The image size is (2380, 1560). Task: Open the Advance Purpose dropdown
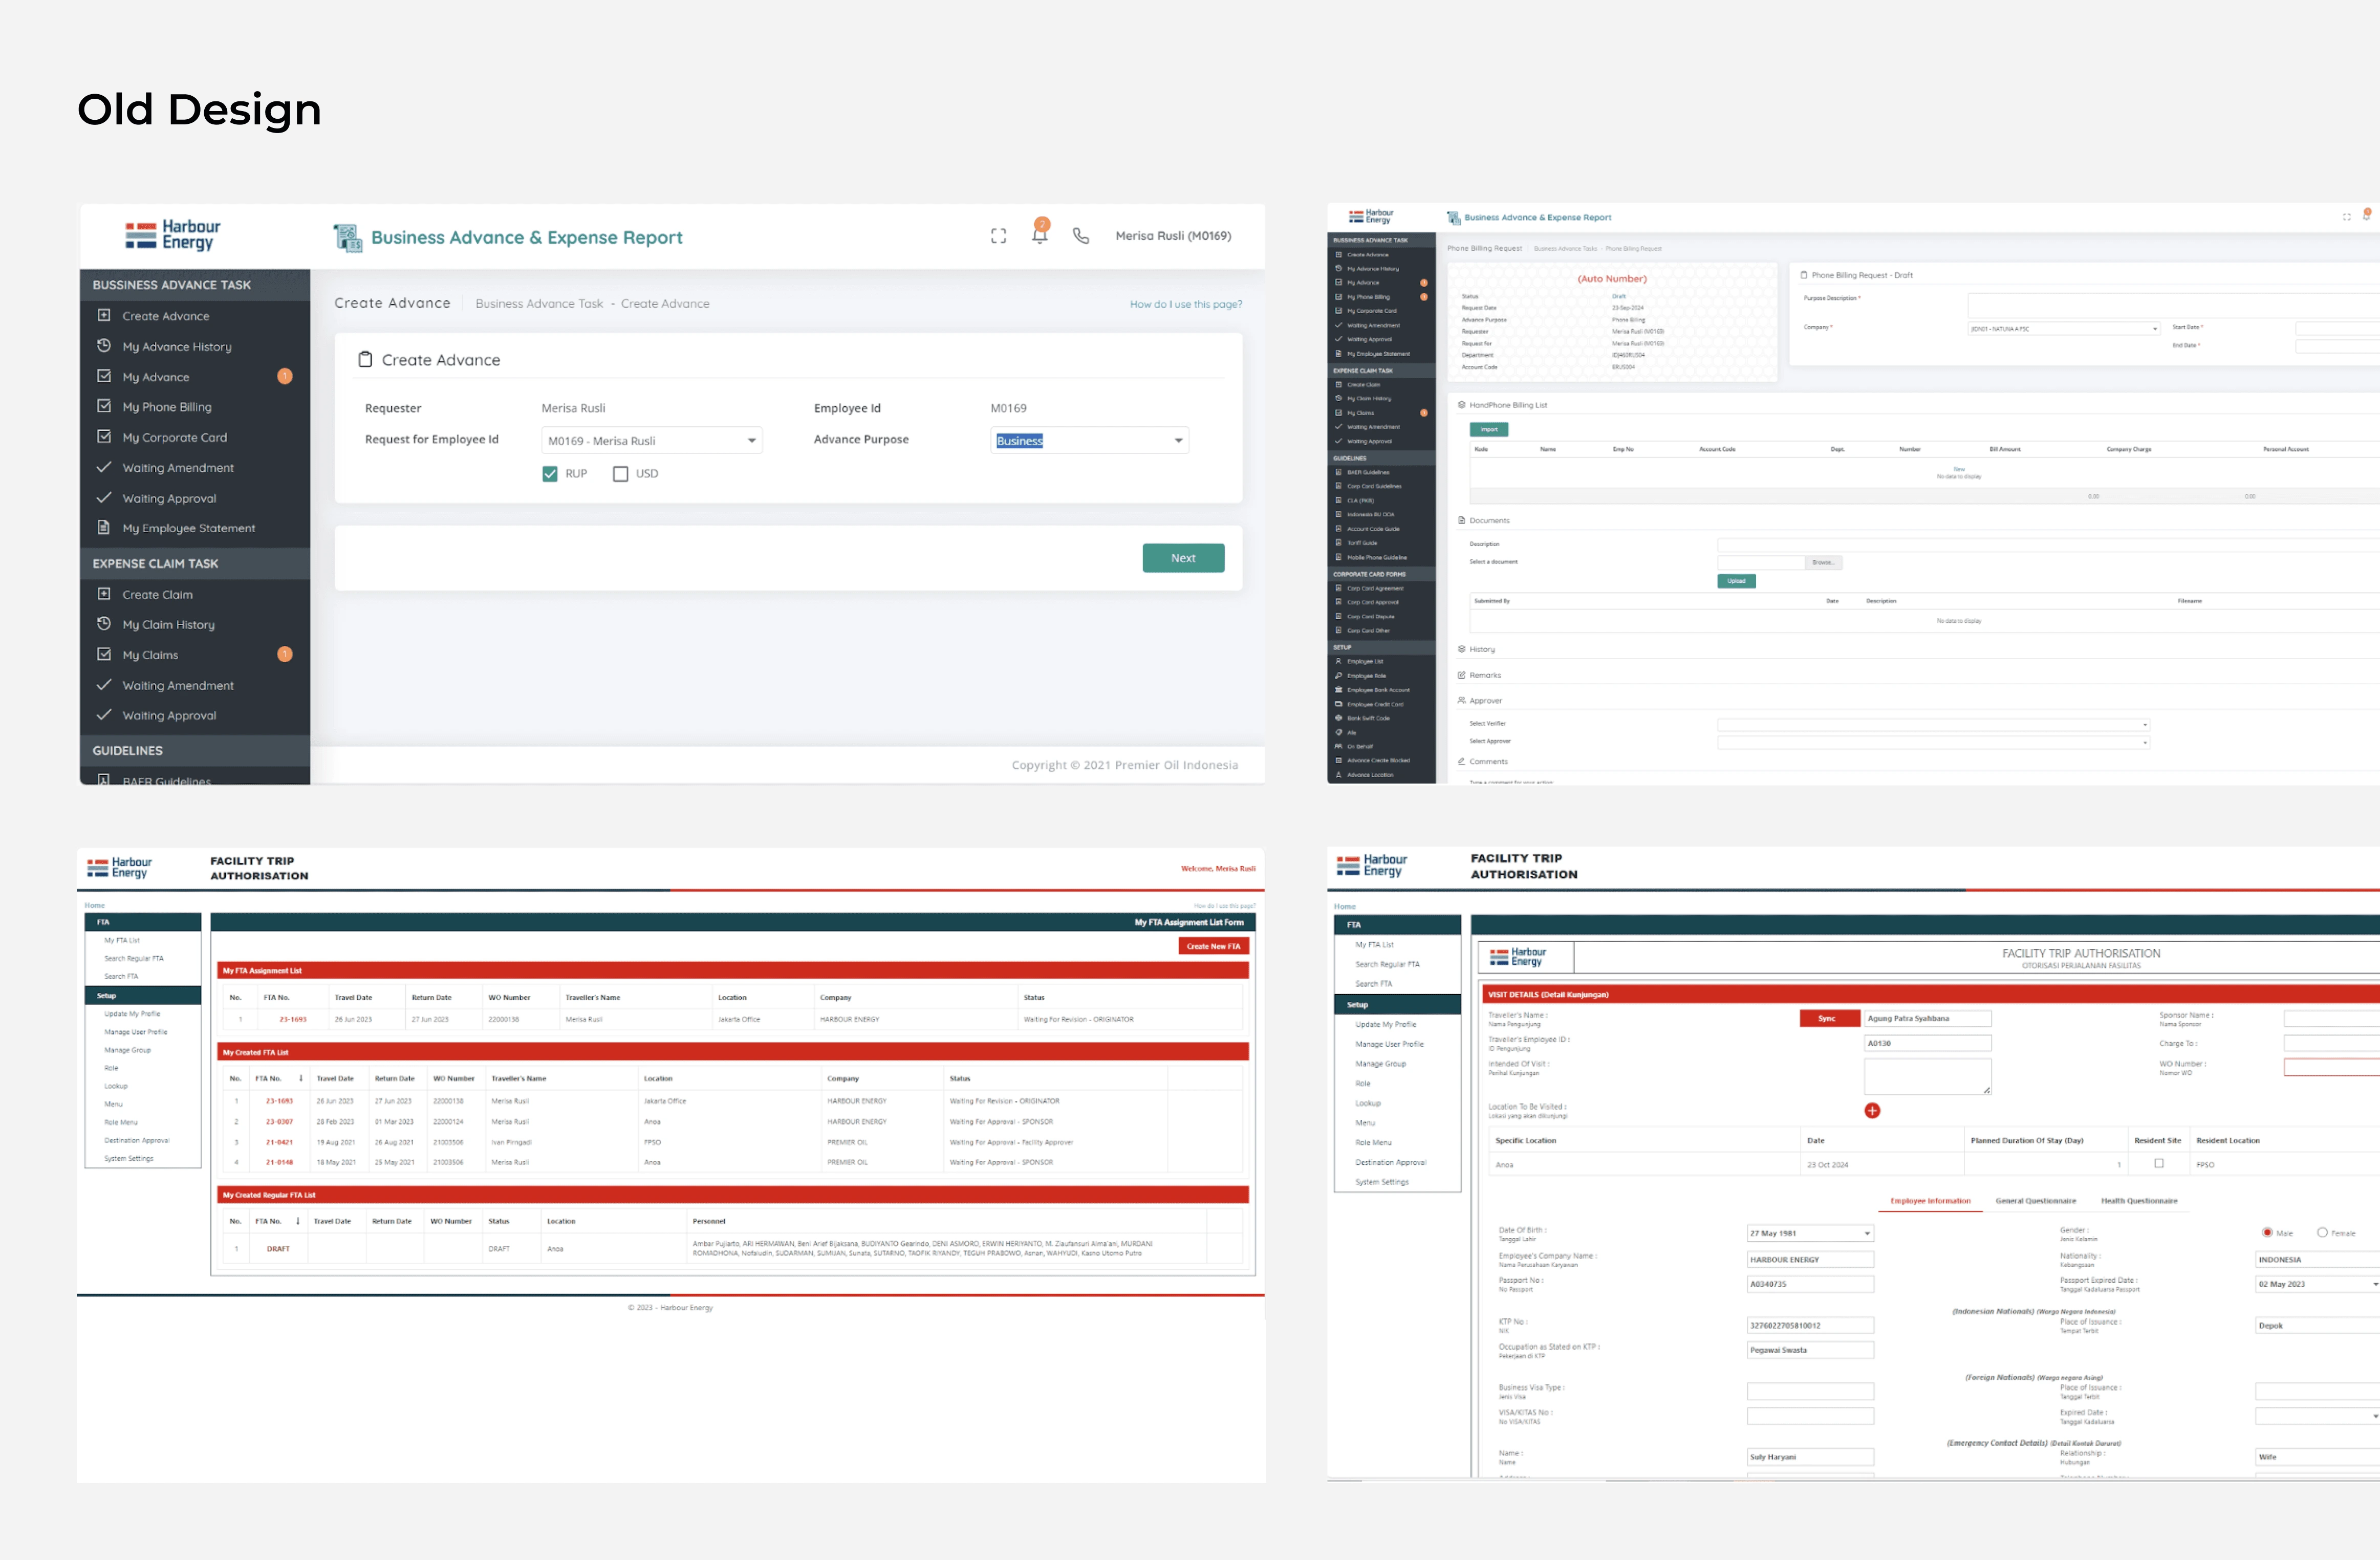click(x=1178, y=440)
